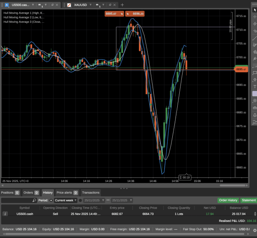Click the bottom icon in drawing toolbar

pos(255,122)
